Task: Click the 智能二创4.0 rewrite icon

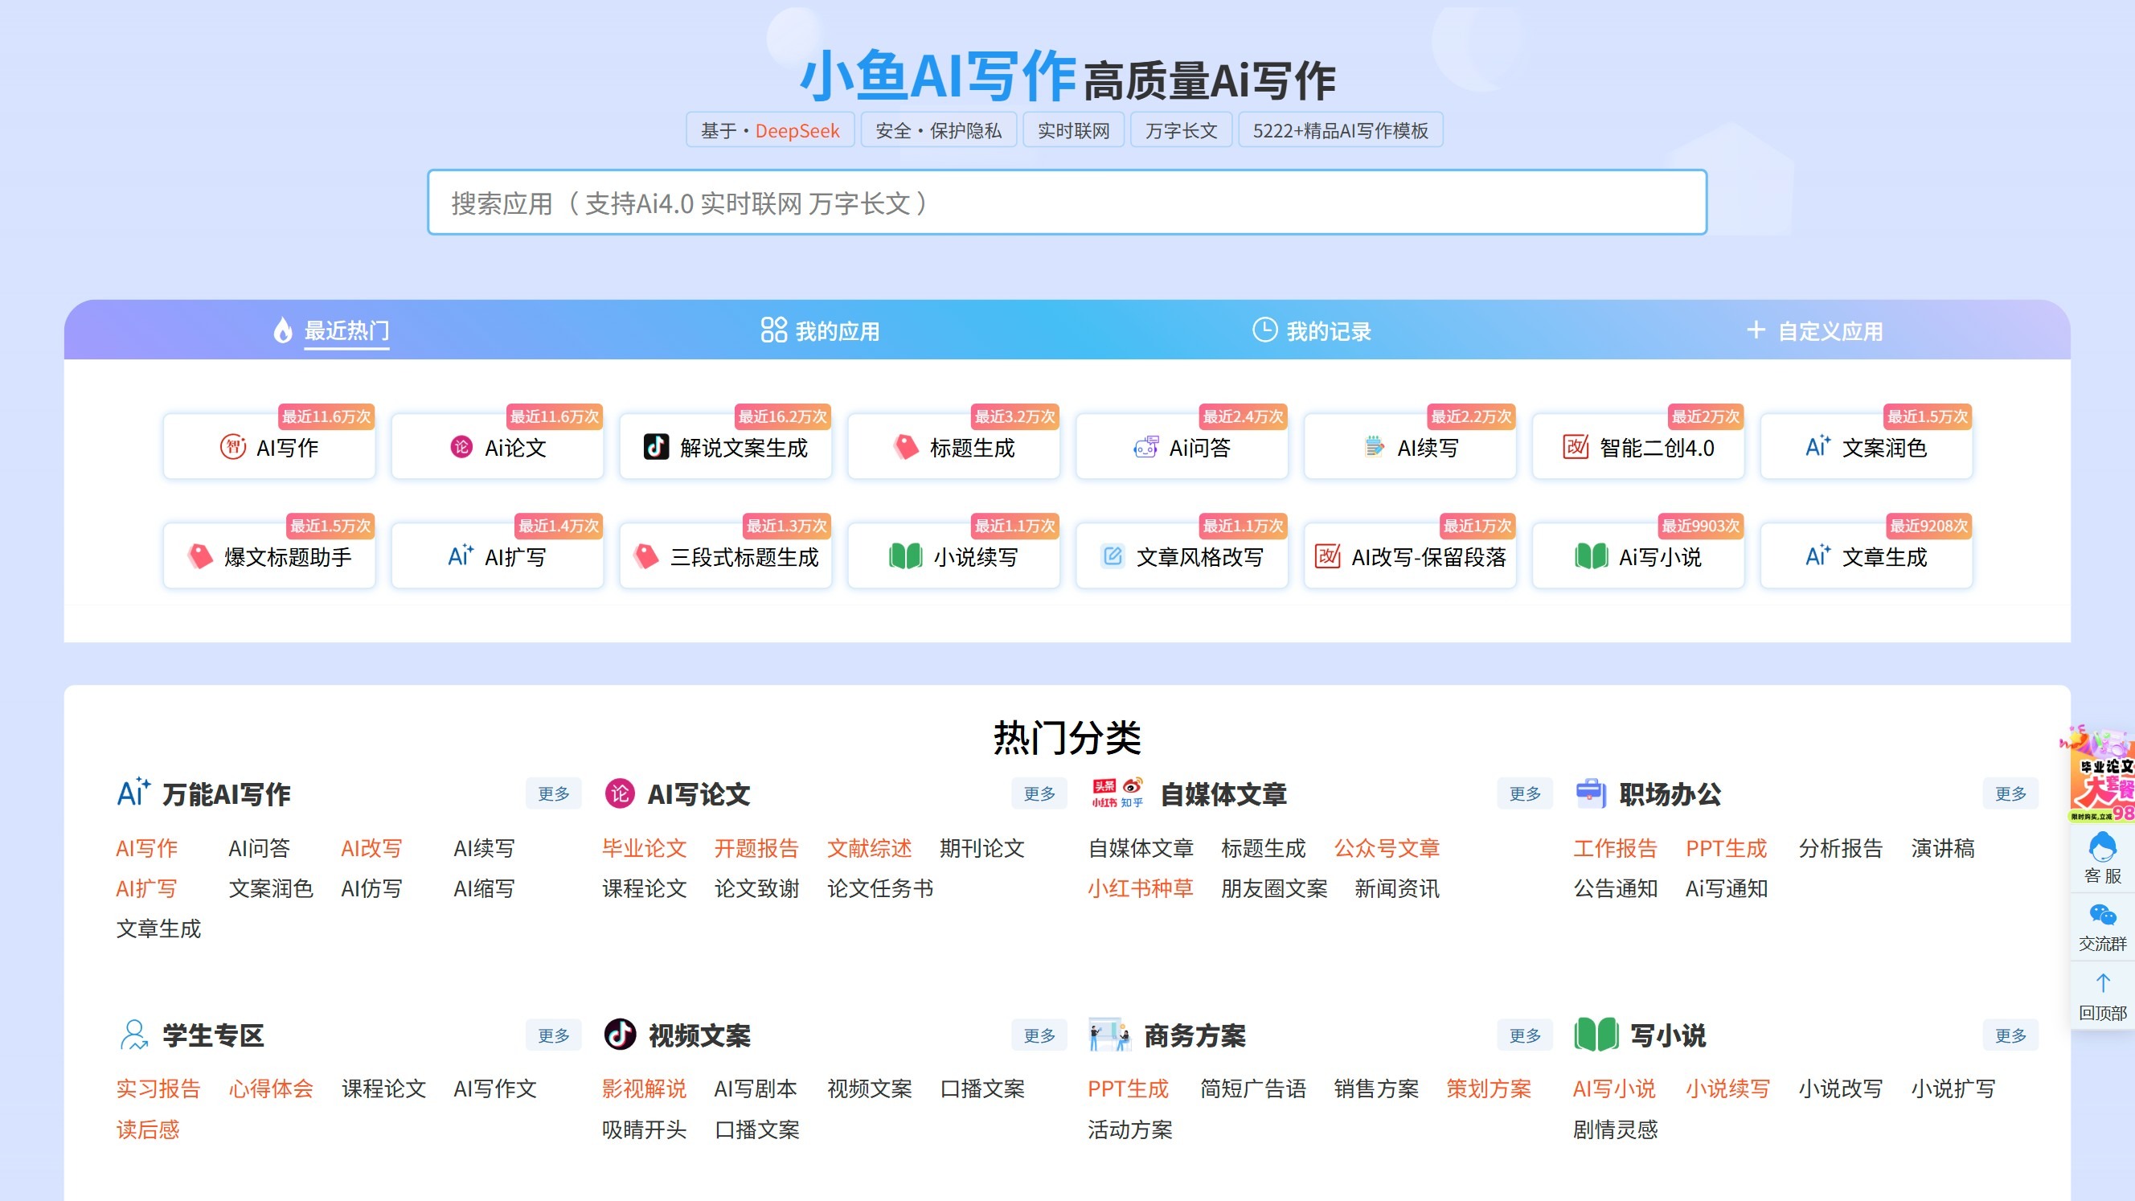Action: 1577,448
